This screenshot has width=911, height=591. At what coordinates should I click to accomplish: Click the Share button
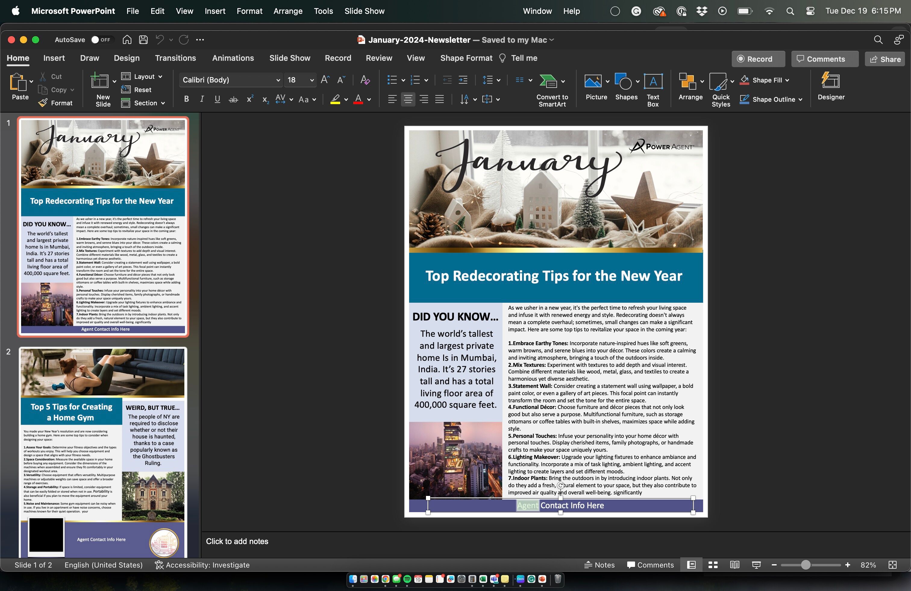coord(885,59)
